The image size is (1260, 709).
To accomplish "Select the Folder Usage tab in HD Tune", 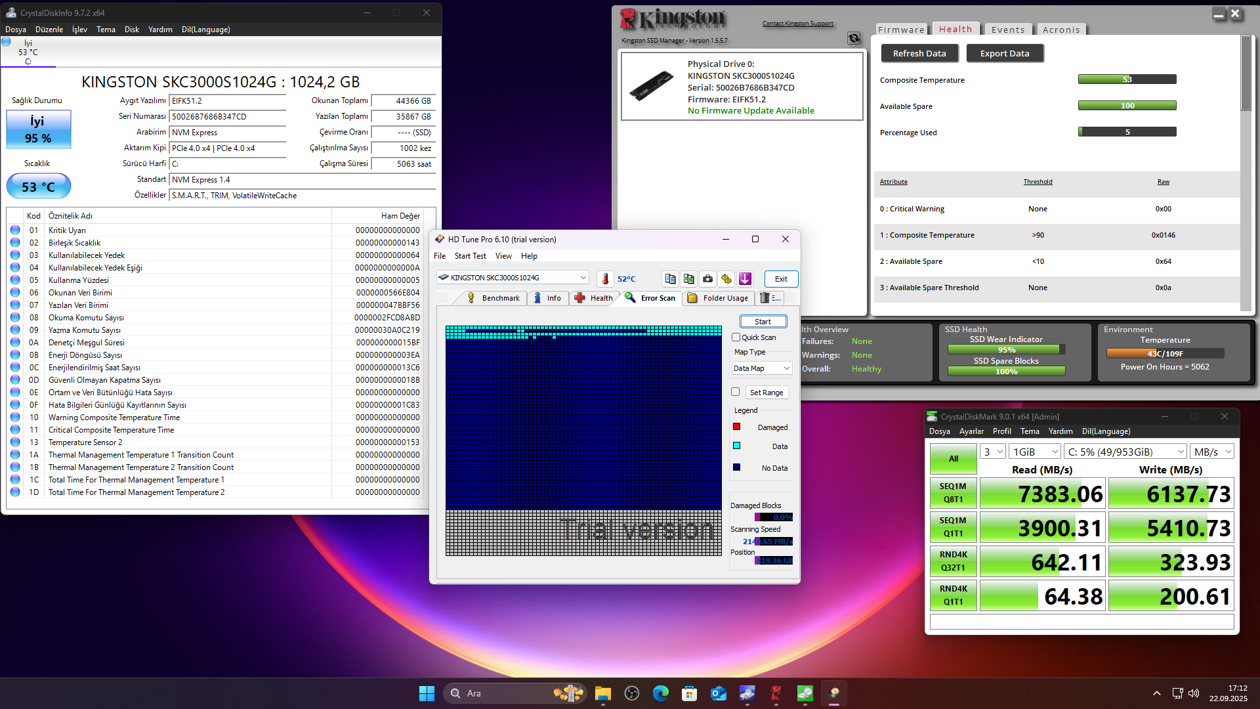I will [x=718, y=298].
